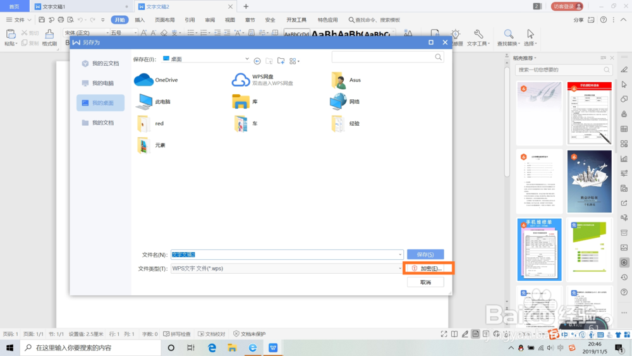Switch to the 引用 ribbon tab
The height and width of the screenshot is (356, 632).
pyautogui.click(x=190, y=20)
